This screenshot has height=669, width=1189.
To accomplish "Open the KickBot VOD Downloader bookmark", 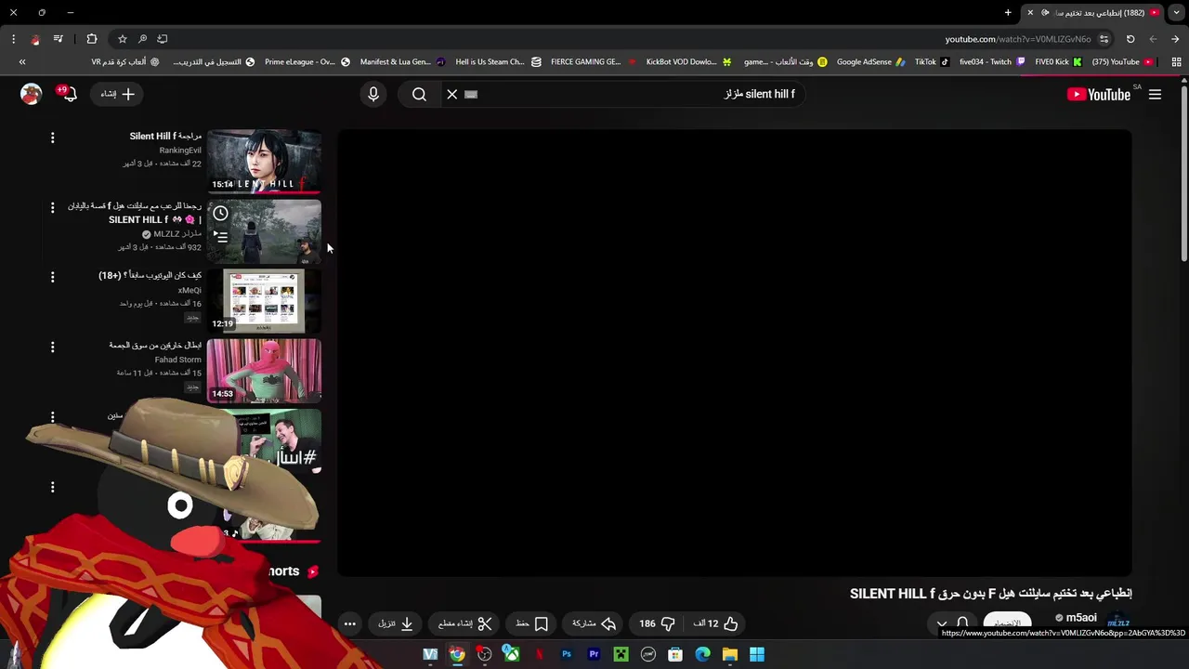I will 688,62.
